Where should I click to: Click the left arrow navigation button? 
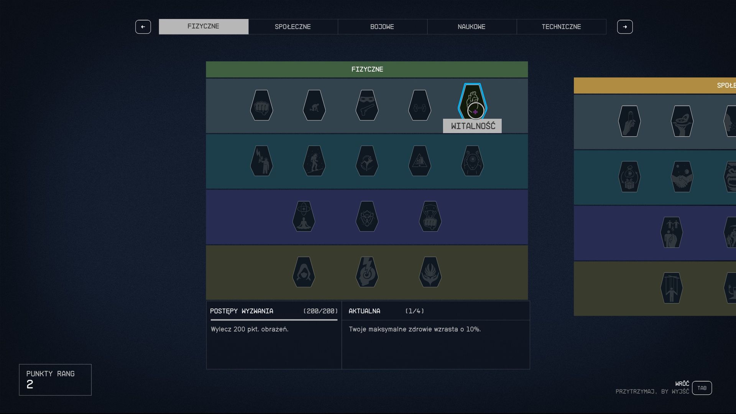[x=143, y=27]
